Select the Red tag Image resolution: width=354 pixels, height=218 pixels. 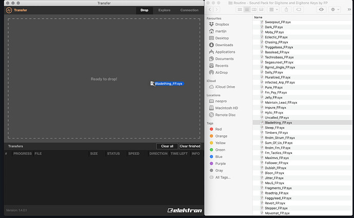pyautogui.click(x=215, y=129)
